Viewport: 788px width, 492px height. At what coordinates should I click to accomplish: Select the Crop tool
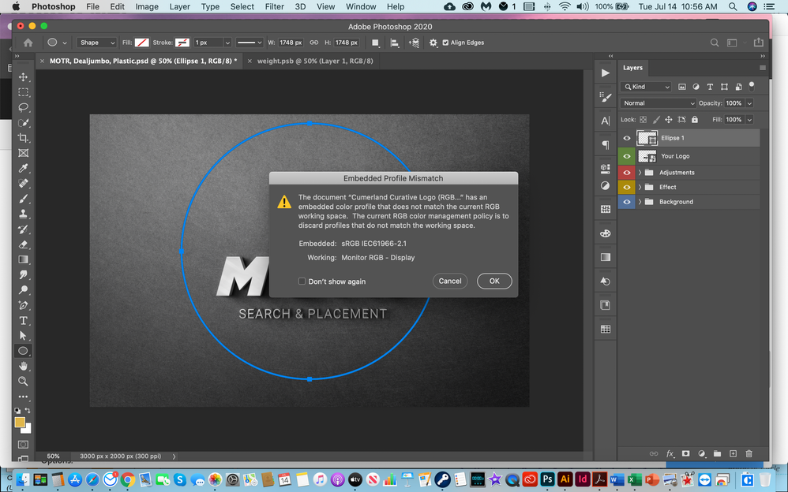(24, 138)
